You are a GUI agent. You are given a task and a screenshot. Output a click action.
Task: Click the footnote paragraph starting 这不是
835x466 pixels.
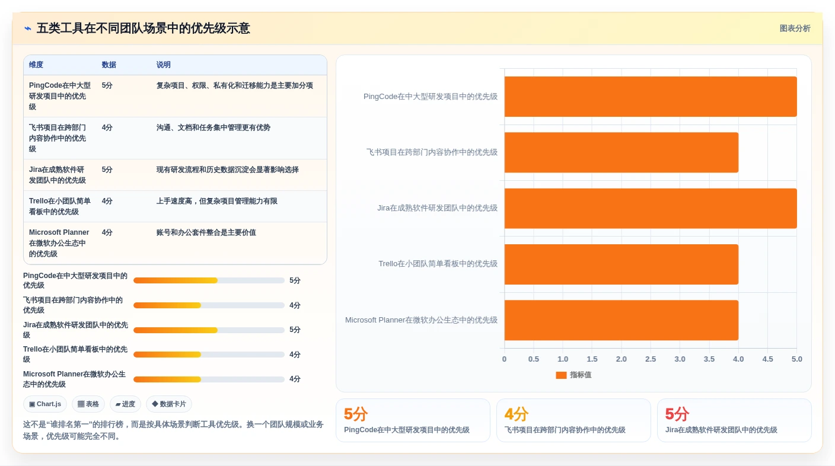pyautogui.click(x=174, y=430)
